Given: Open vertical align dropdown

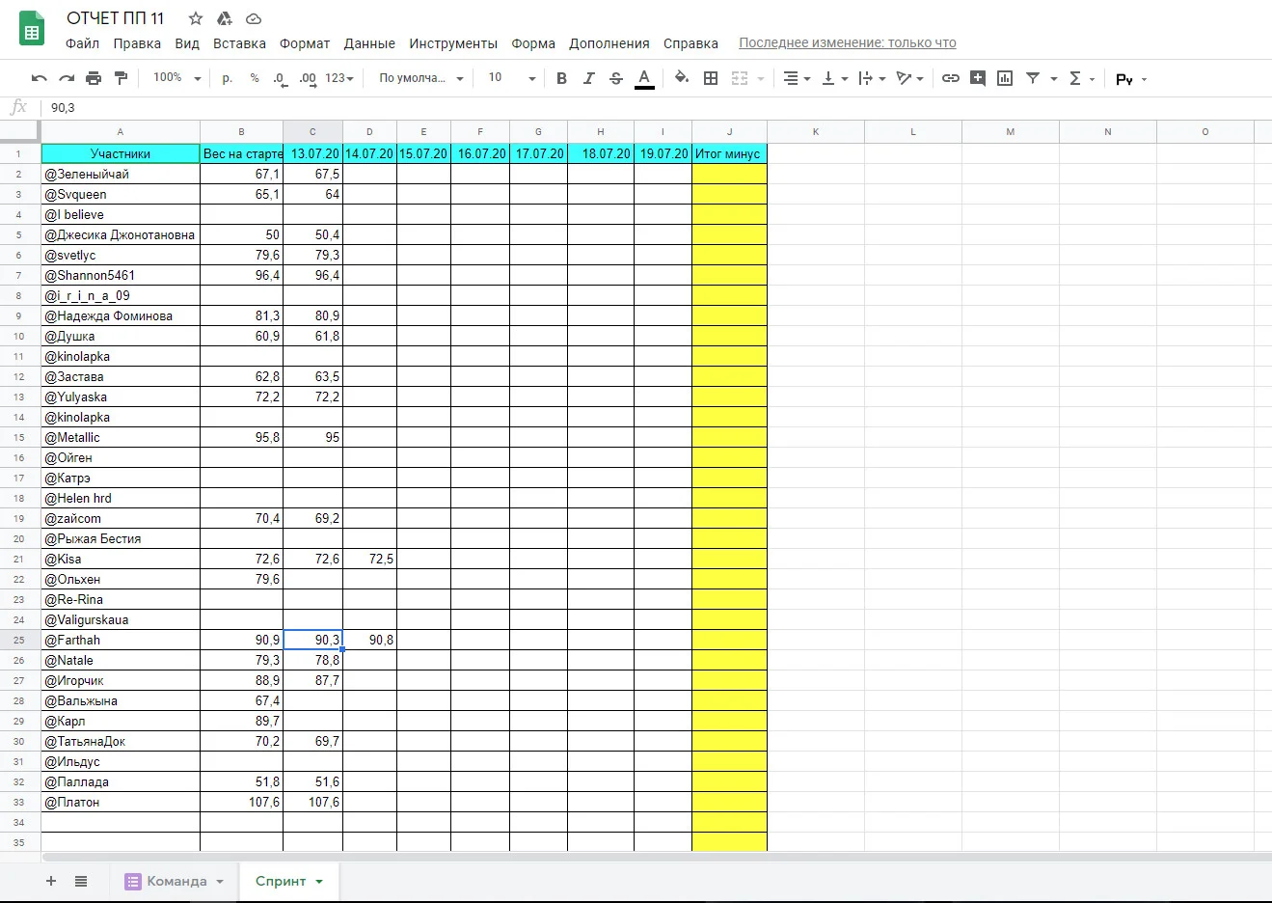Looking at the screenshot, I should coord(834,78).
